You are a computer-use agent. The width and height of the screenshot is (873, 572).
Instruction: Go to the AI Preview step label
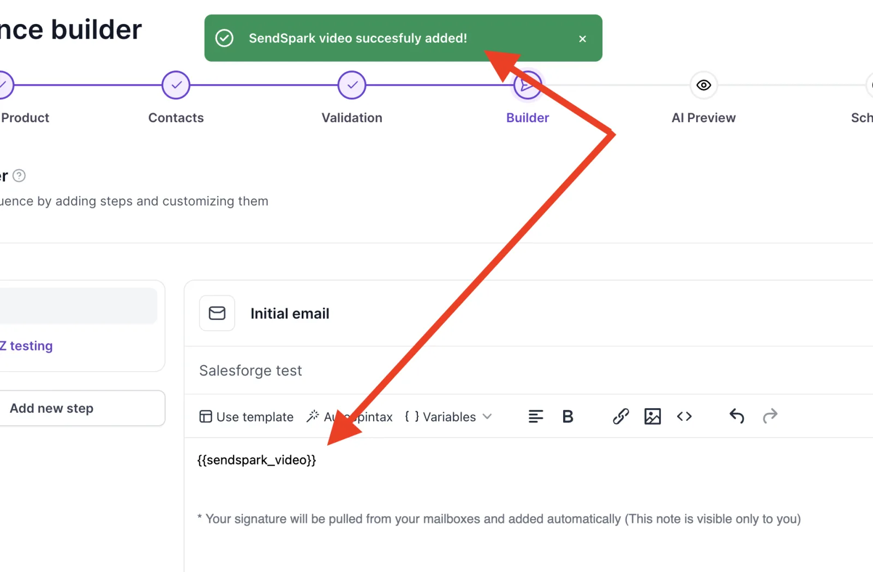[704, 118]
